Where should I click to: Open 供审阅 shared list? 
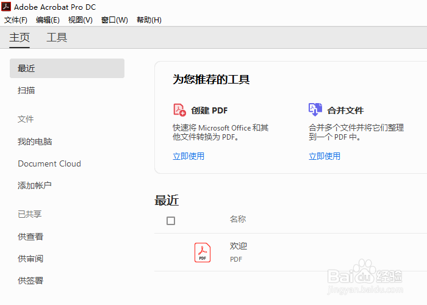pos(30,259)
